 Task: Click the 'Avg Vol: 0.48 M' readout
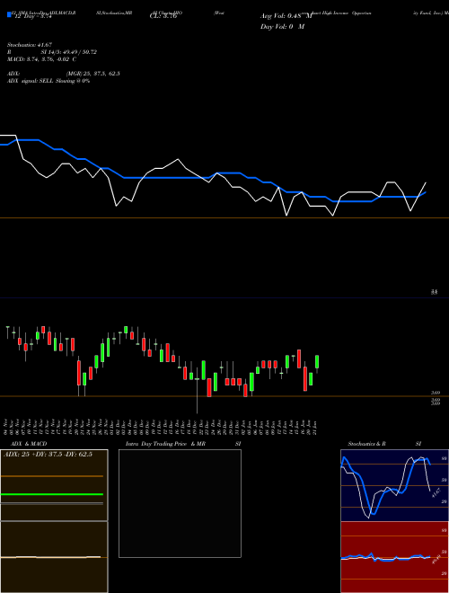click(286, 16)
